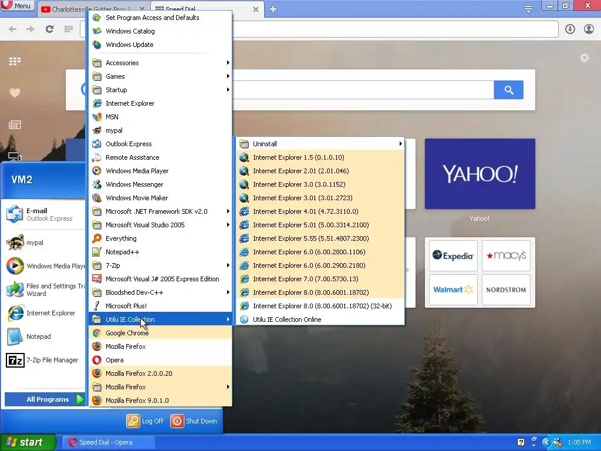This screenshot has height=451, width=601.
Task: Click the Windows start button
Action: tap(28, 442)
